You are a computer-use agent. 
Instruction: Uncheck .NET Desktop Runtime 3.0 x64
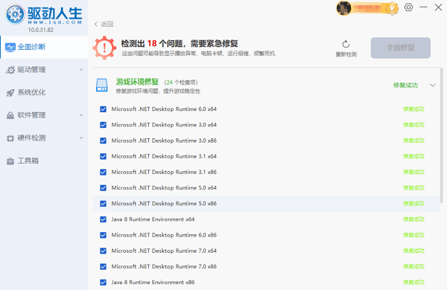[104, 125]
